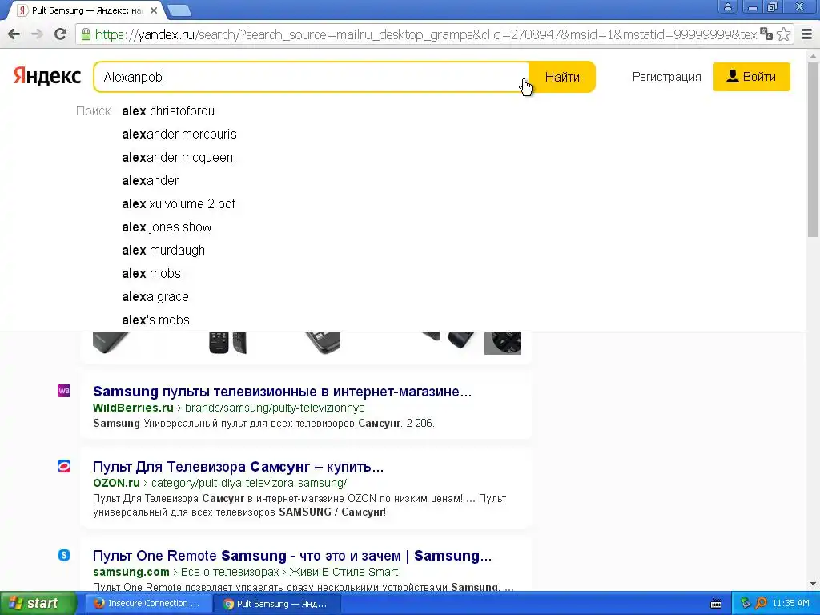The width and height of the screenshot is (820, 615).
Task: Click the scrollbar down arrow
Action: click(814, 584)
